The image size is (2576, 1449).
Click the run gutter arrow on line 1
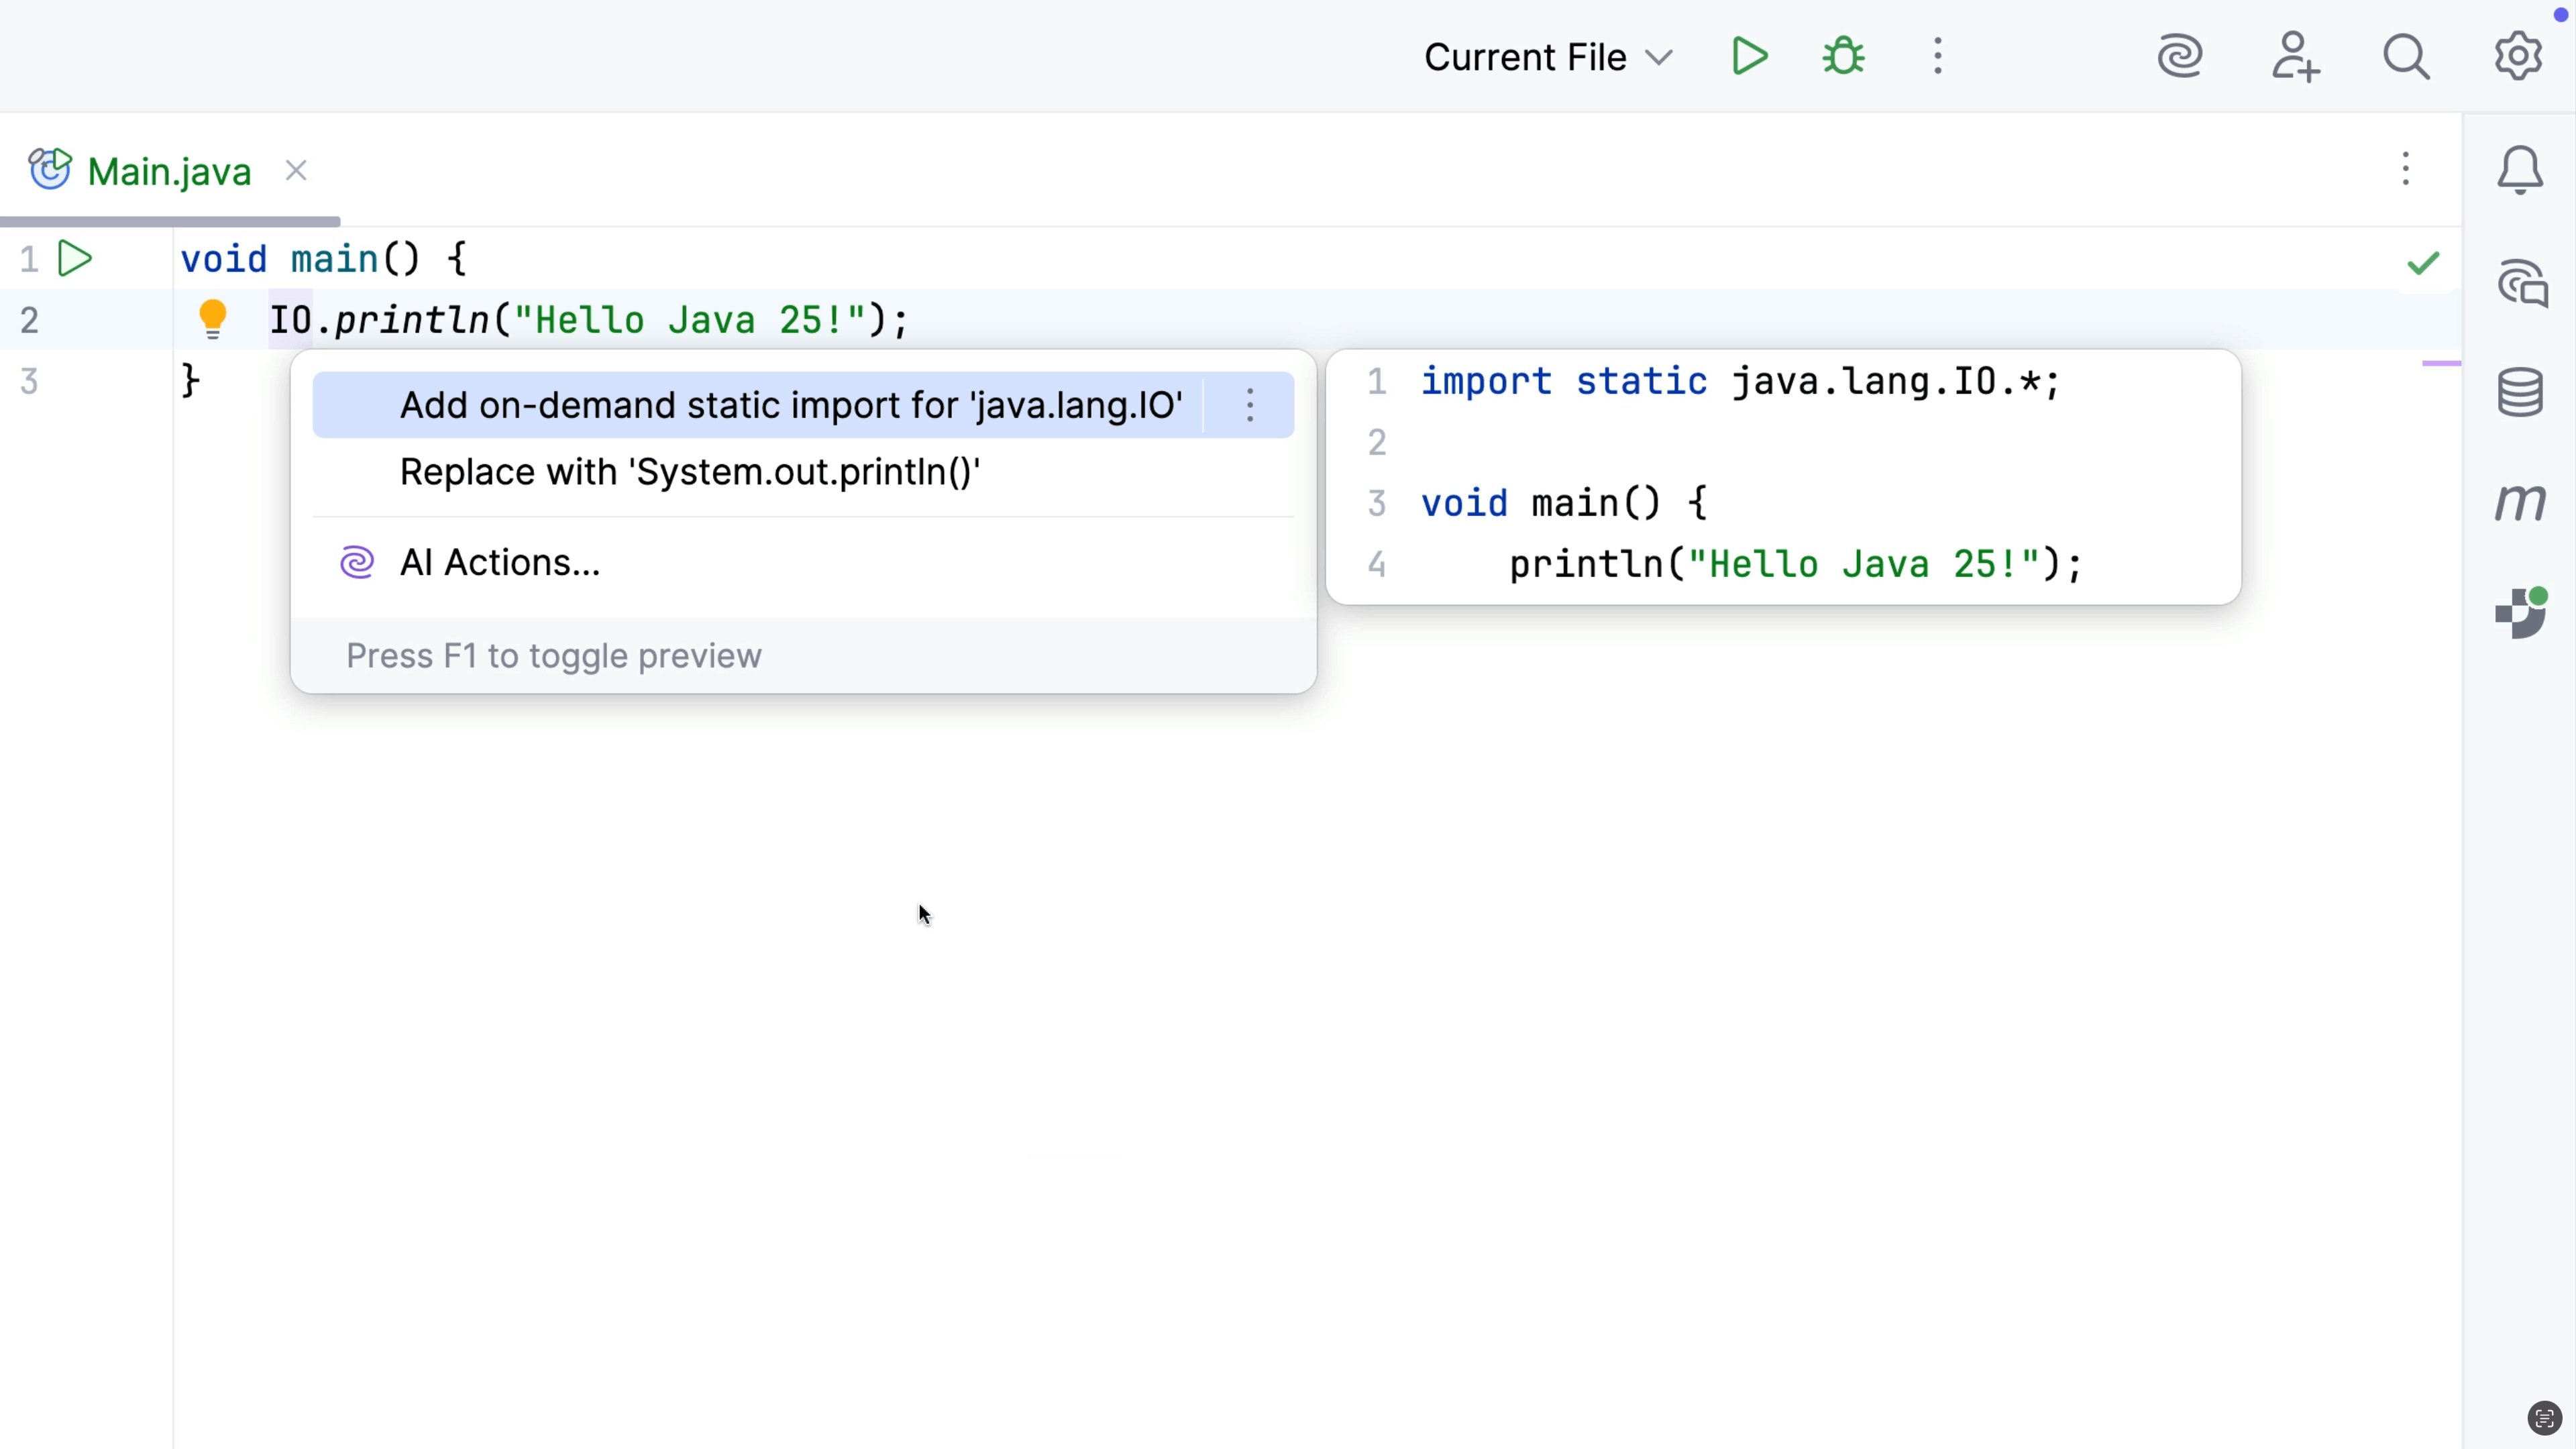[76, 259]
